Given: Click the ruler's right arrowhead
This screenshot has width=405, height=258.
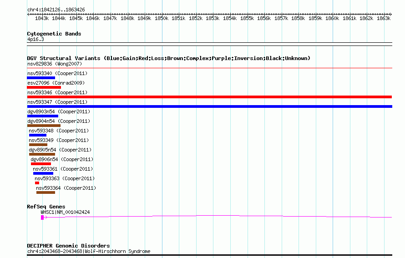Looking at the screenshot, I should point(391,14).
